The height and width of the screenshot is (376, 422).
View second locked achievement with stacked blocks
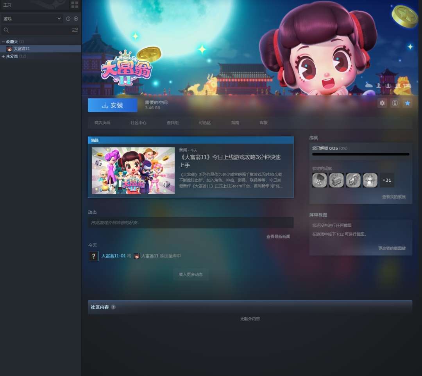336,180
